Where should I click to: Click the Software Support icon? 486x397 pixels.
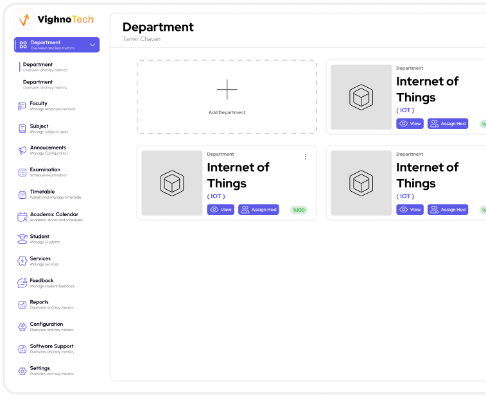click(22, 349)
